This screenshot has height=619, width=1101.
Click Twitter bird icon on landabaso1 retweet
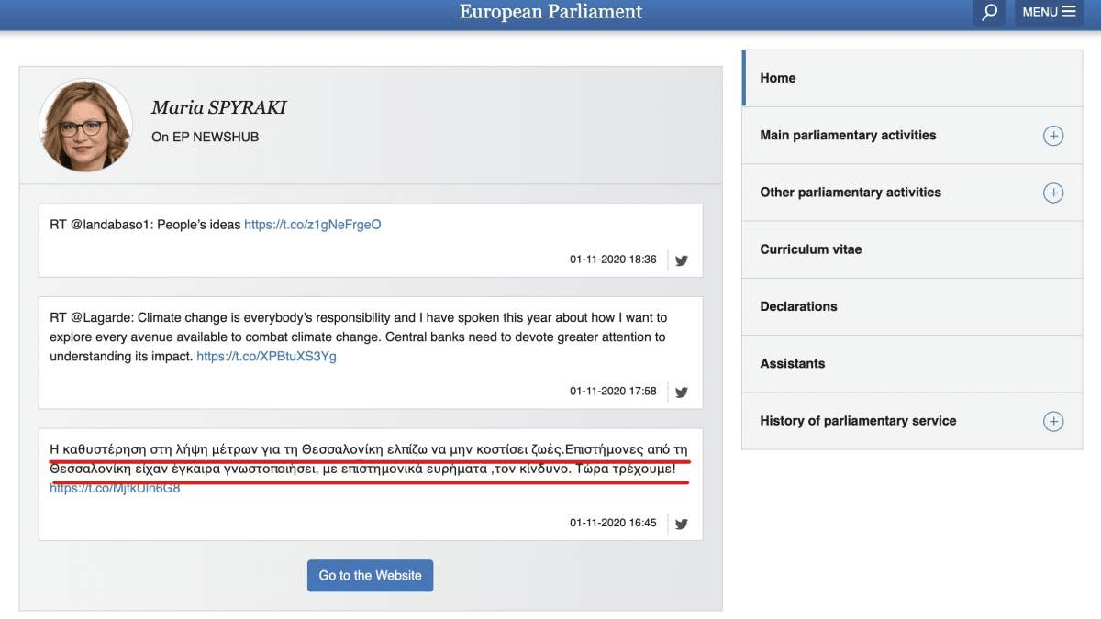(682, 260)
